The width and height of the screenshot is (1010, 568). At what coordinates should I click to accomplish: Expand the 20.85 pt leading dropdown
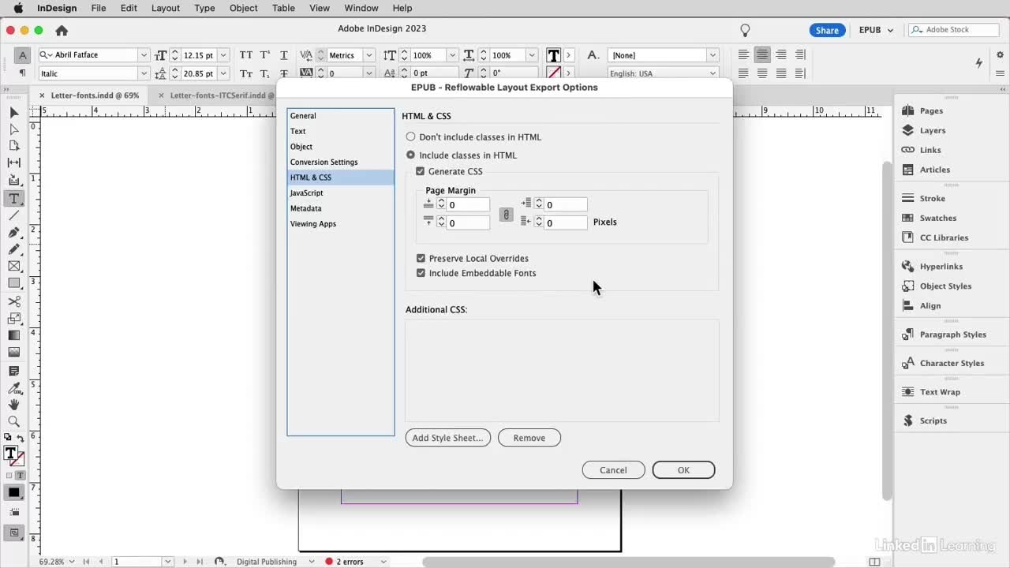(x=224, y=73)
